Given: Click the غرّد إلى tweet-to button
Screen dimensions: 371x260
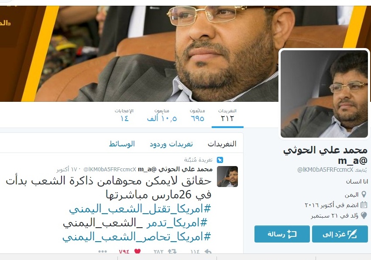Looking at the screenshot, I should tap(340, 234).
